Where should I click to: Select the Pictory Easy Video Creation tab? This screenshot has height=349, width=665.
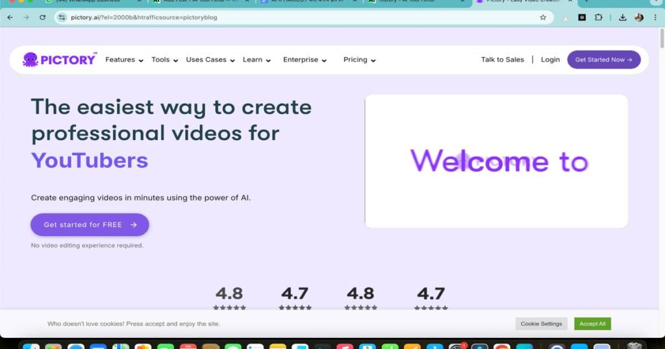(x=525, y=2)
